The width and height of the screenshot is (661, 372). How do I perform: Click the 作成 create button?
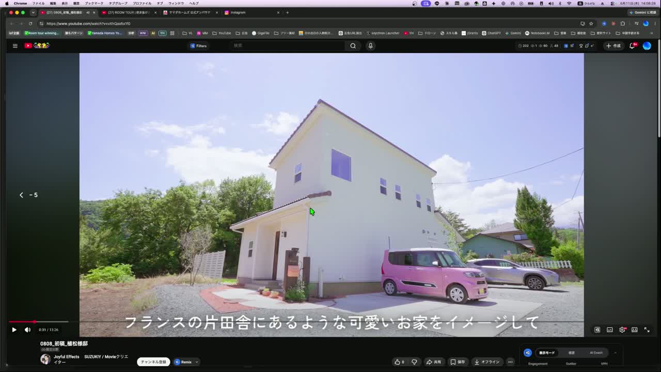point(613,45)
